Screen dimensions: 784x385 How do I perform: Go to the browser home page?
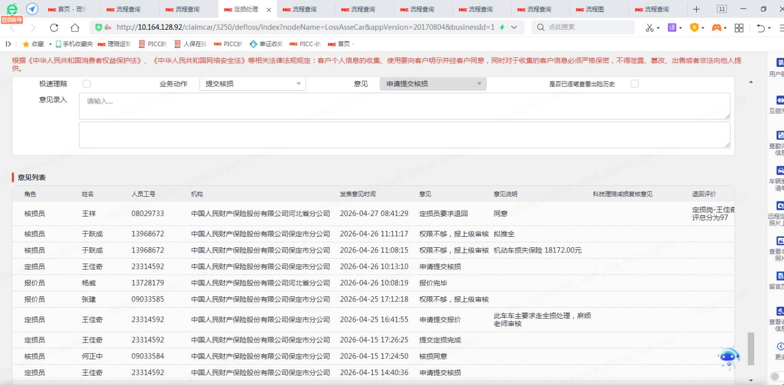75,28
